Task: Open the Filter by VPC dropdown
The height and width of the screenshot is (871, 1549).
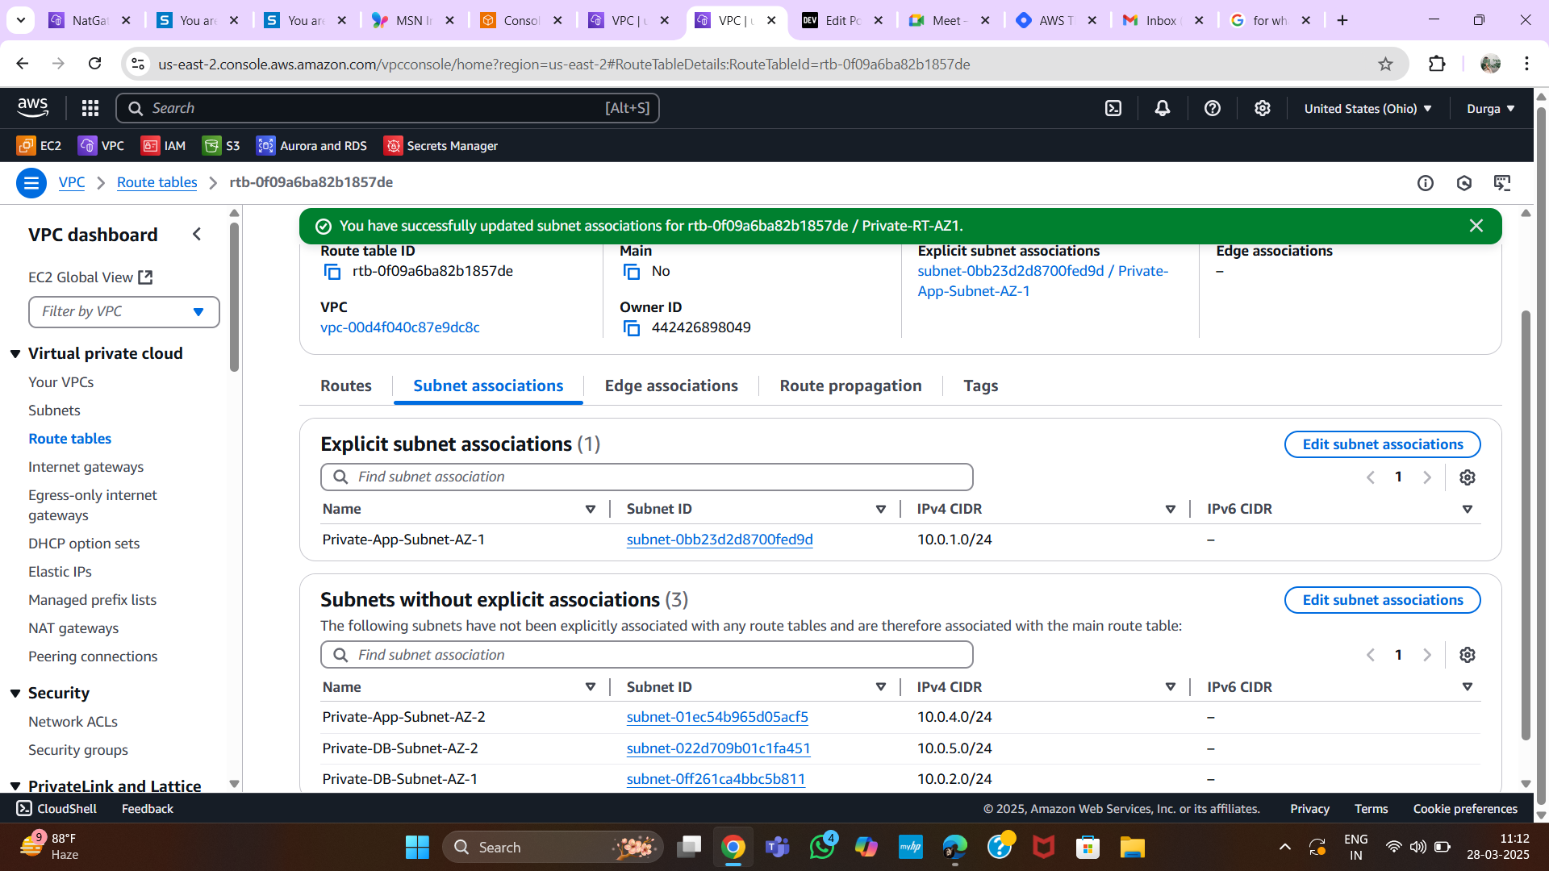Action: [x=124, y=312]
